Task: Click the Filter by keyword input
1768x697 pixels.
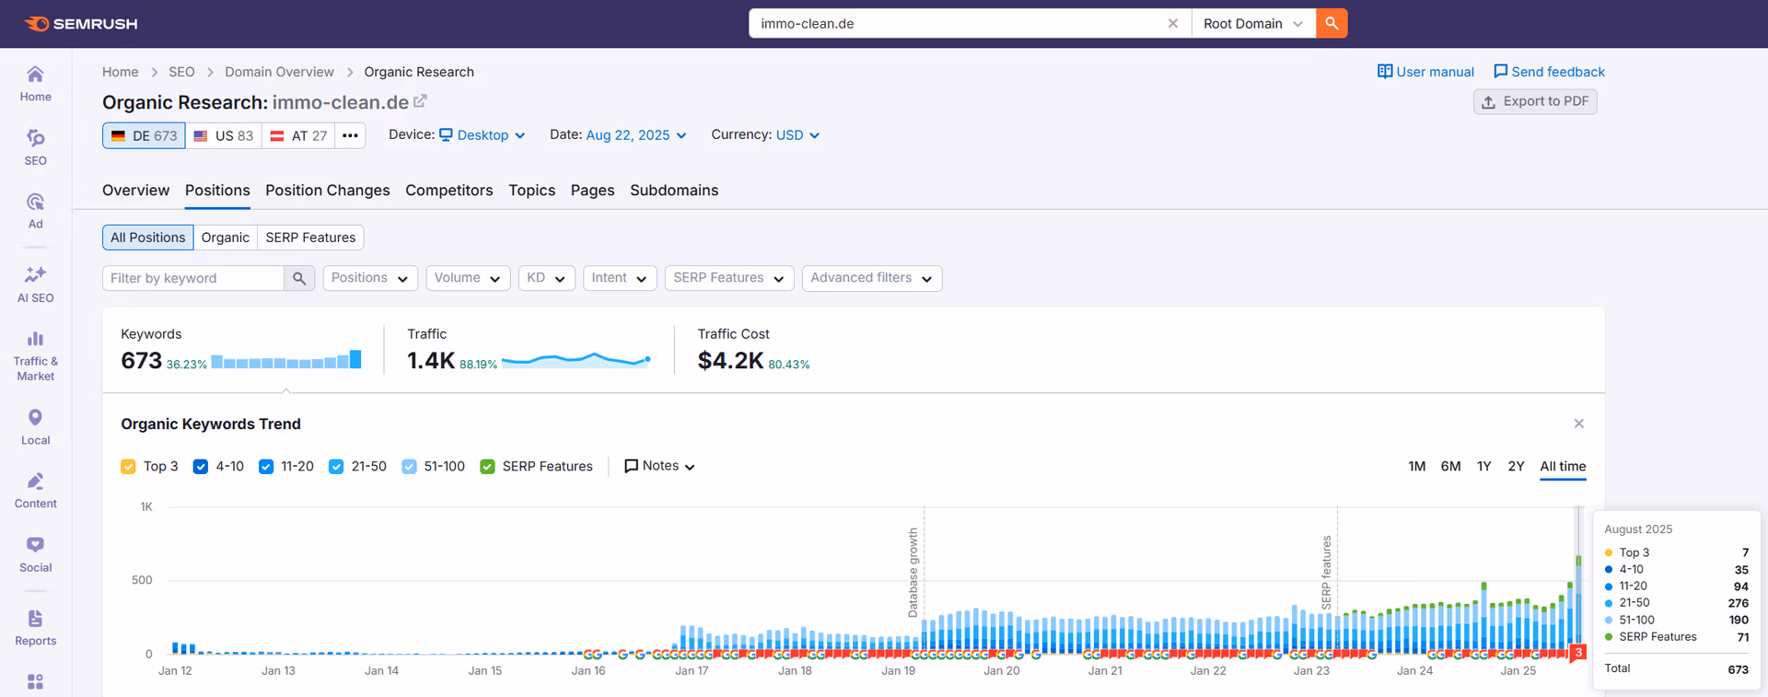Action: (193, 278)
